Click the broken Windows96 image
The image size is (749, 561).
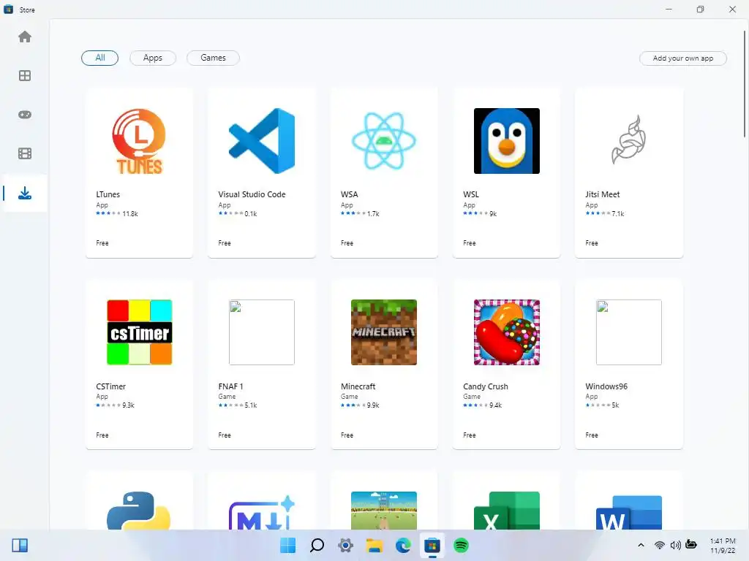click(x=629, y=332)
